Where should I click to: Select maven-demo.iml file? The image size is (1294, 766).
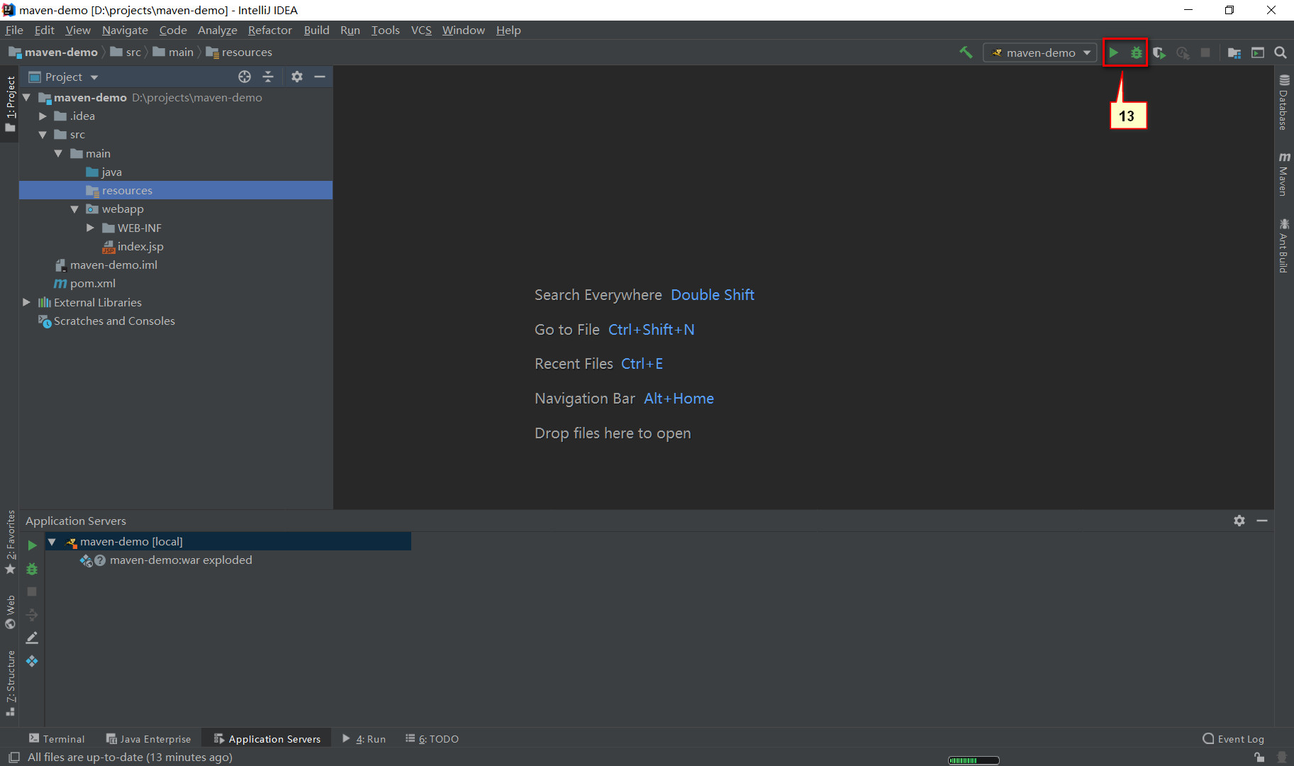pos(106,265)
